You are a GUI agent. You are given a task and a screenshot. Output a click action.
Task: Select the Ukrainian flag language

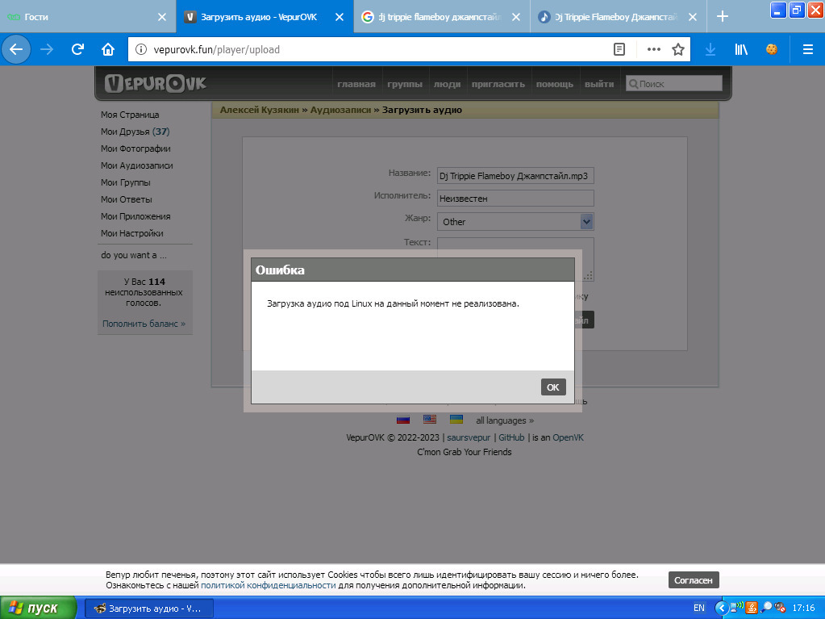click(456, 420)
